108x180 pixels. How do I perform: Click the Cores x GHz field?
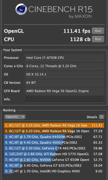tap(64, 66)
